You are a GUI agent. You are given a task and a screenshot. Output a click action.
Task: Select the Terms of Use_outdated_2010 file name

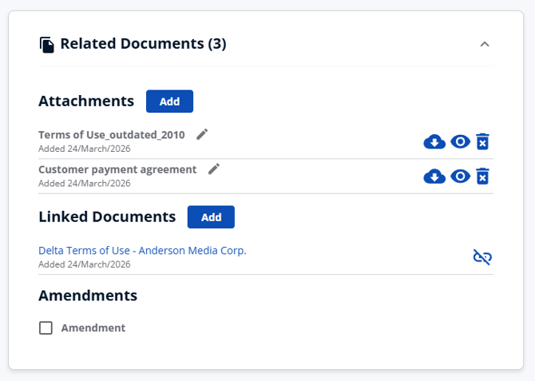tap(111, 135)
